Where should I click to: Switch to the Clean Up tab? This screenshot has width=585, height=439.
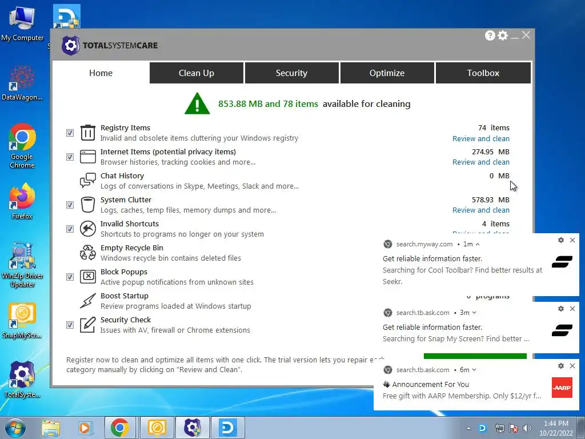(197, 73)
